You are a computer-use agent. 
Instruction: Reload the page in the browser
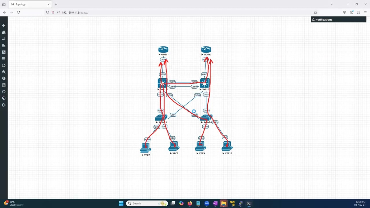tap(18, 12)
